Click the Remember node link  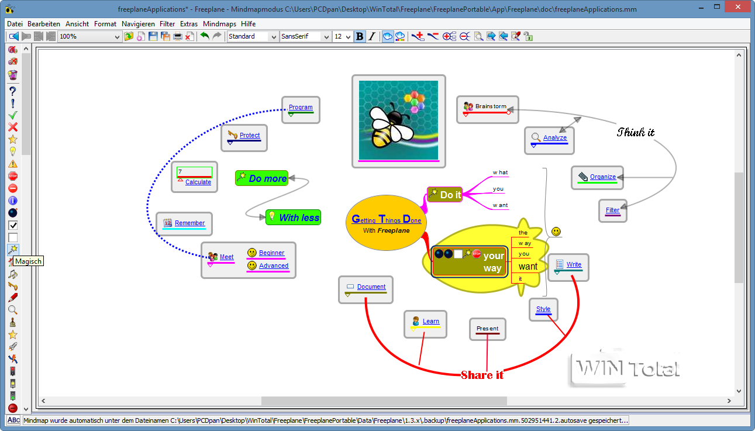coord(190,223)
